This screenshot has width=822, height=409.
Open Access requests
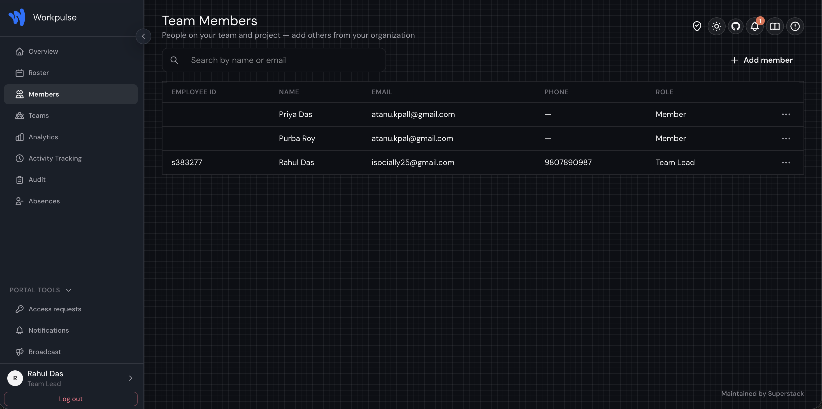click(71, 309)
